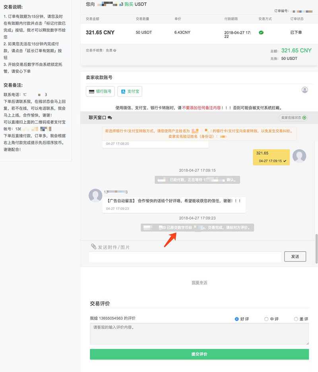Select the 好评 rating option
The height and width of the screenshot is (372, 318).
tap(237, 319)
